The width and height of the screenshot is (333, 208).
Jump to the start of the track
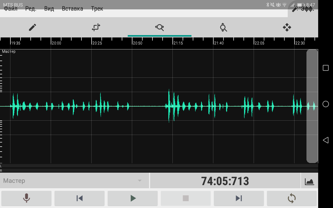tap(80, 198)
